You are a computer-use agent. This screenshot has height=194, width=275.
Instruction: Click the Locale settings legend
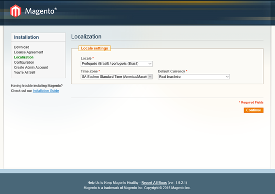(x=95, y=48)
